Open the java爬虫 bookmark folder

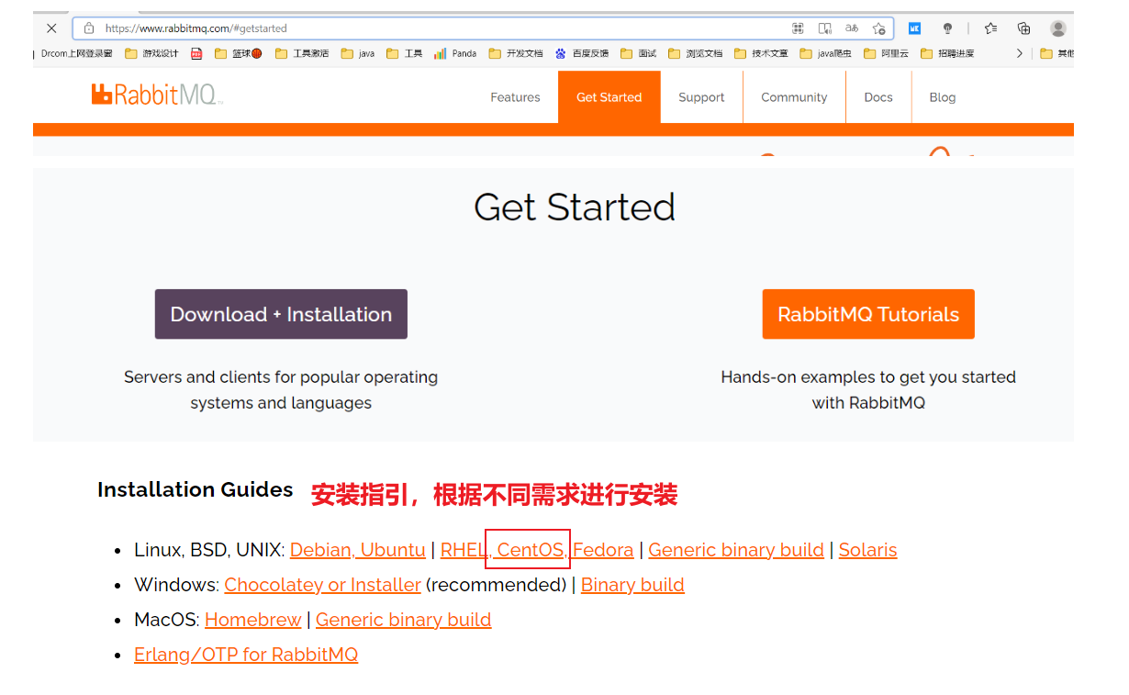826,53
